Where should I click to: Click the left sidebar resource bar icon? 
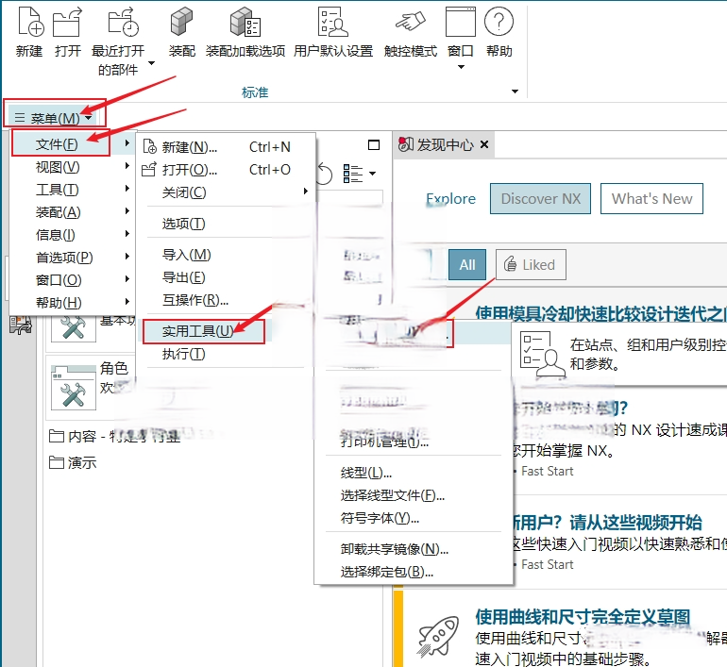point(20,325)
